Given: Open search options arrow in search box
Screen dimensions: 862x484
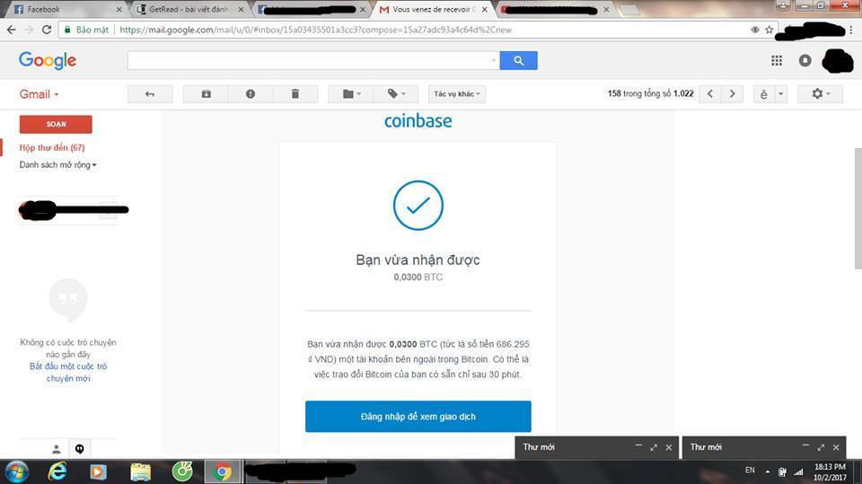Looking at the screenshot, I should click(493, 60).
